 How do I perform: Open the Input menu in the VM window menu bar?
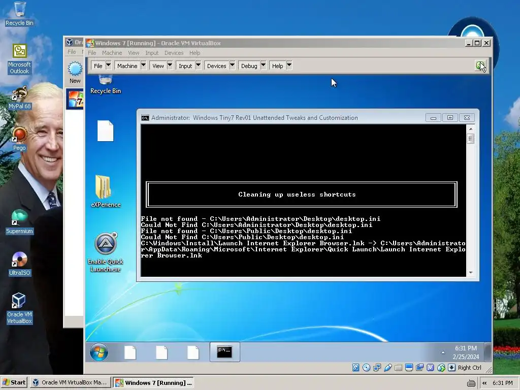tap(151, 53)
